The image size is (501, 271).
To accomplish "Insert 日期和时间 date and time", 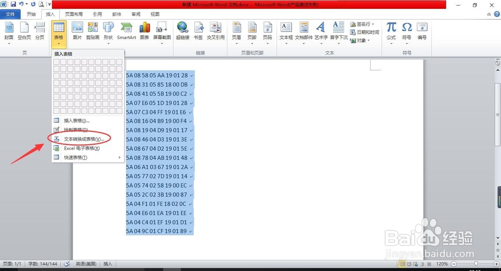I will point(365,32).
